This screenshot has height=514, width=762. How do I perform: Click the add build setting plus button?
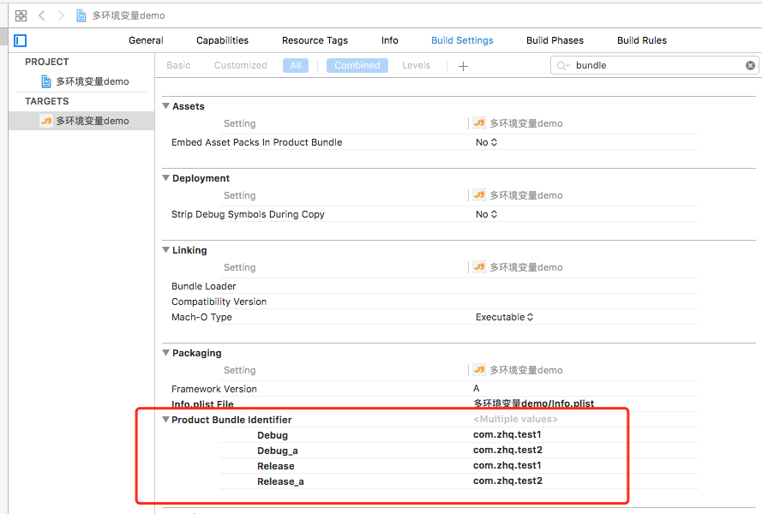(463, 66)
